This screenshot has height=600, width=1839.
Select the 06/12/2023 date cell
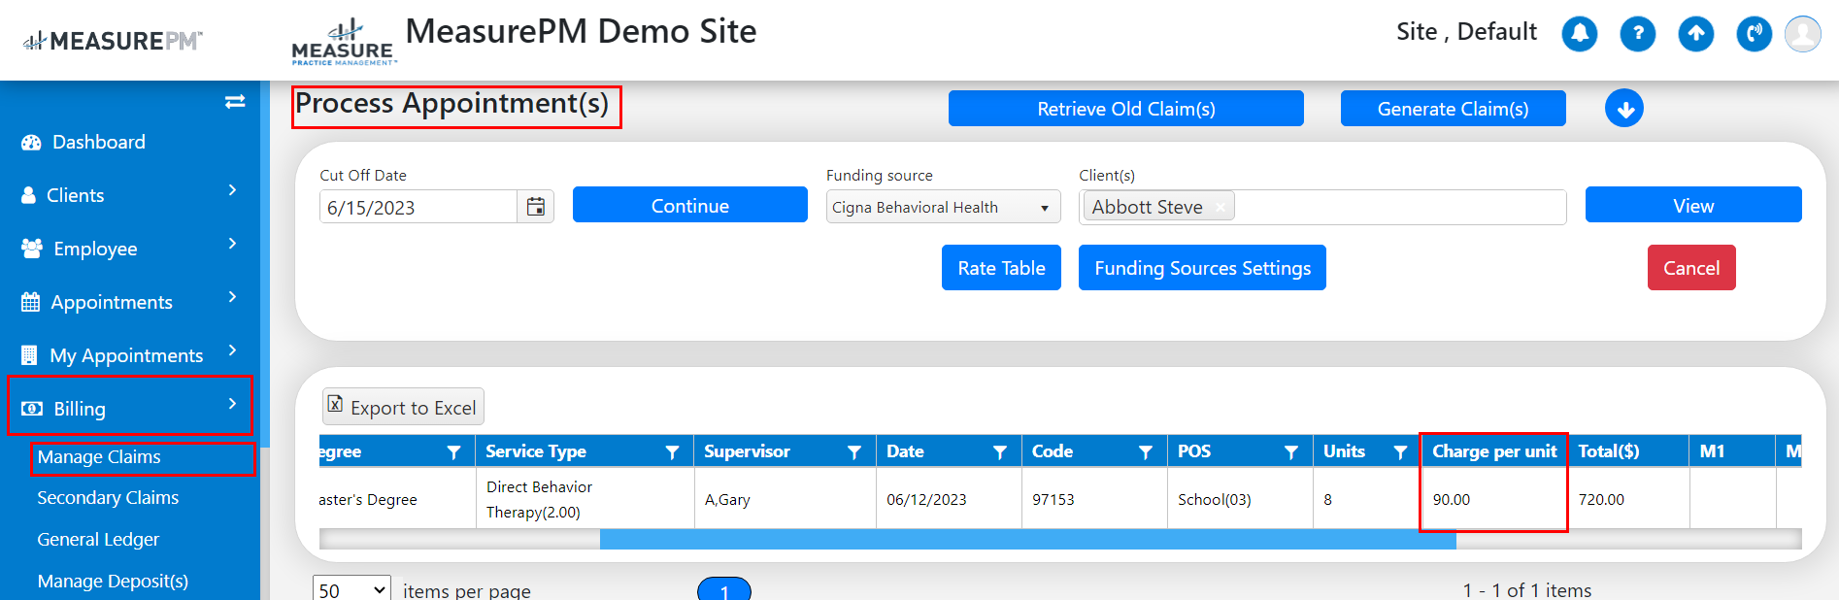949,499
